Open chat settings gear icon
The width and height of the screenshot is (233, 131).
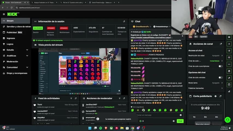tap(173, 121)
